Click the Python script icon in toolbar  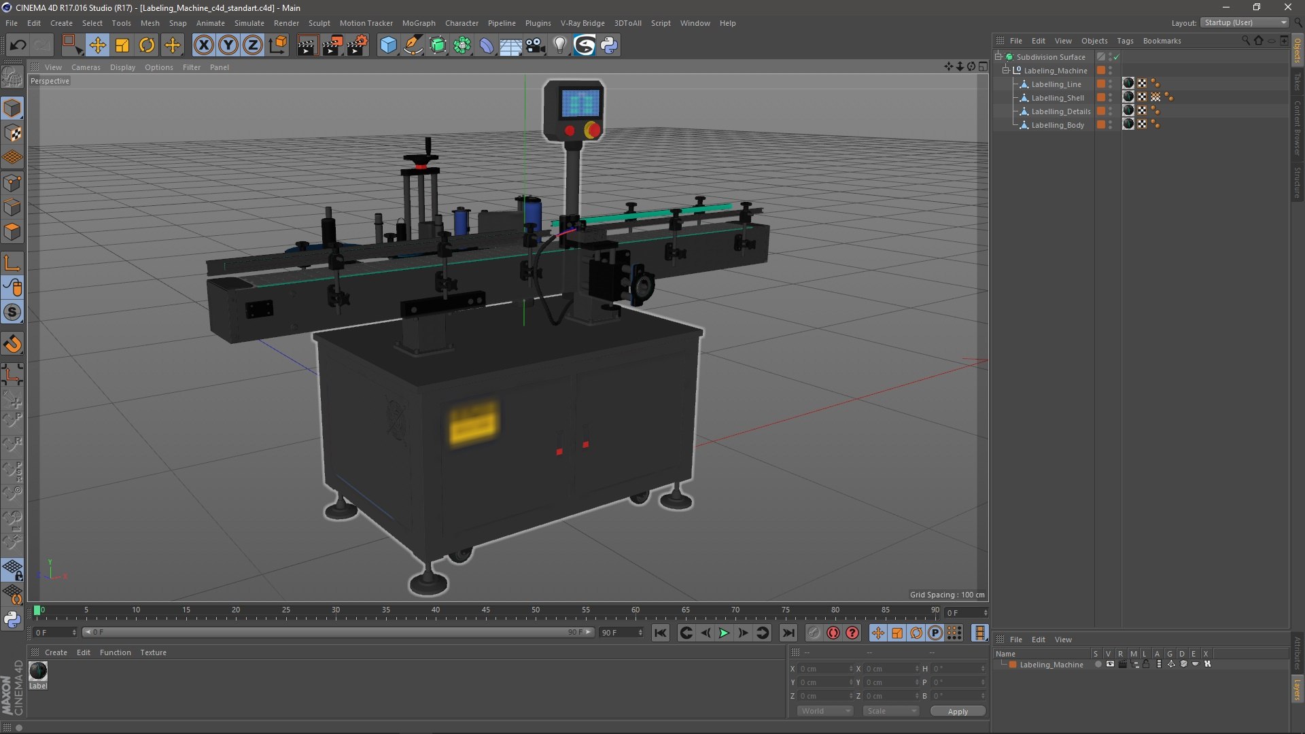click(x=609, y=46)
